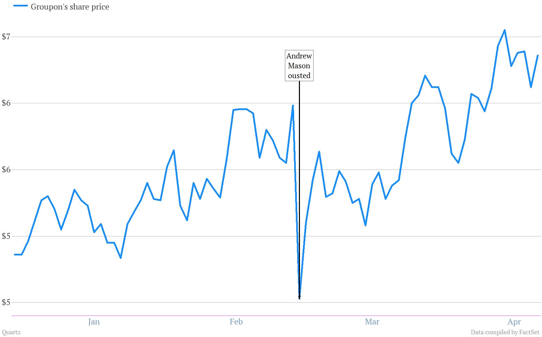Image resolution: width=542 pixels, height=337 pixels.
Task: Click the upper $5 y-axis label
Action: 6,236
